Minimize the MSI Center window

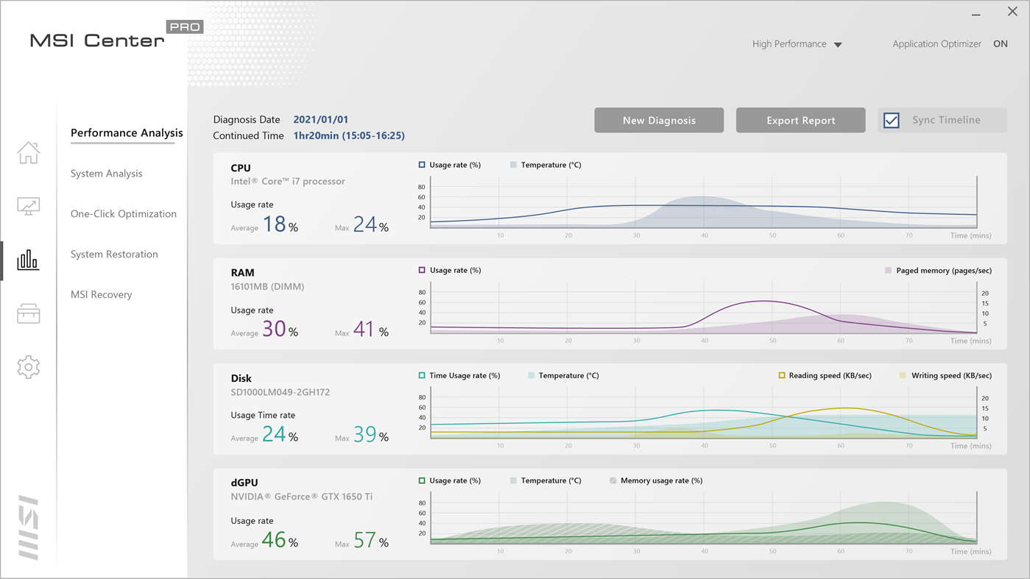pos(976,13)
